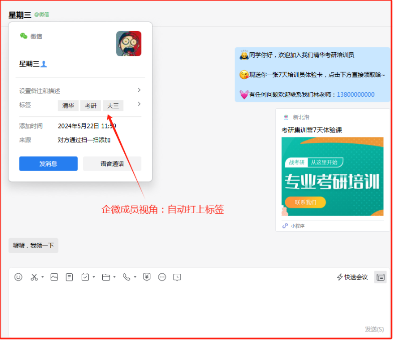
Task: Insert an image with the picture icon
Action: tap(54, 277)
